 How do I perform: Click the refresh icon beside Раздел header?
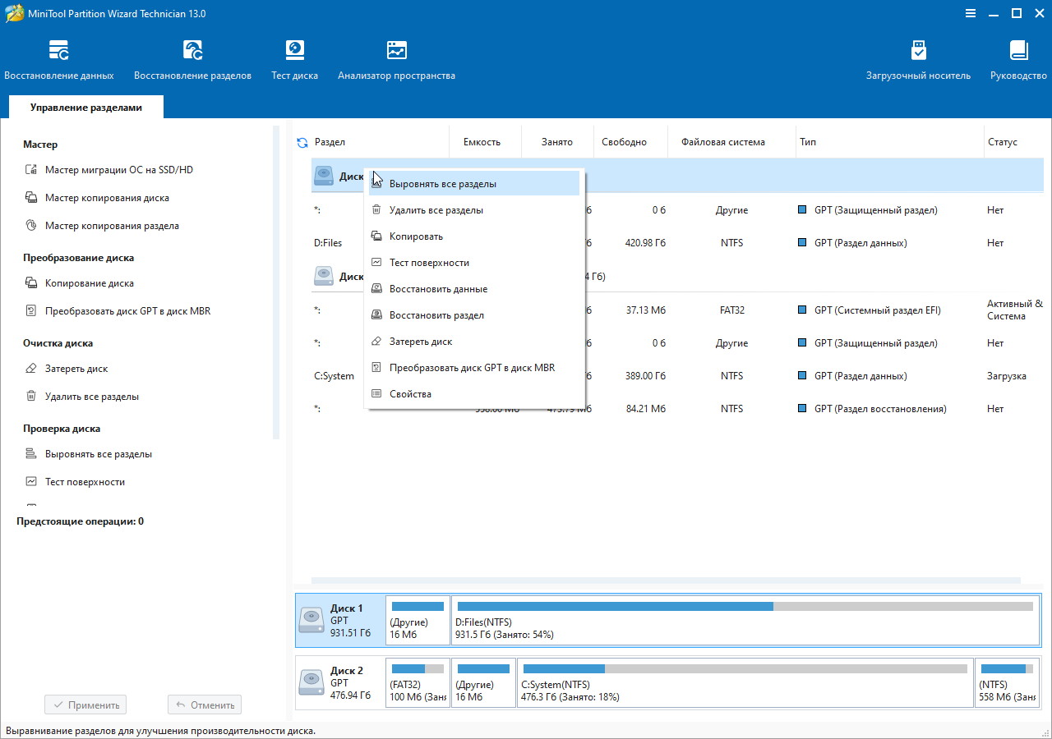302,143
